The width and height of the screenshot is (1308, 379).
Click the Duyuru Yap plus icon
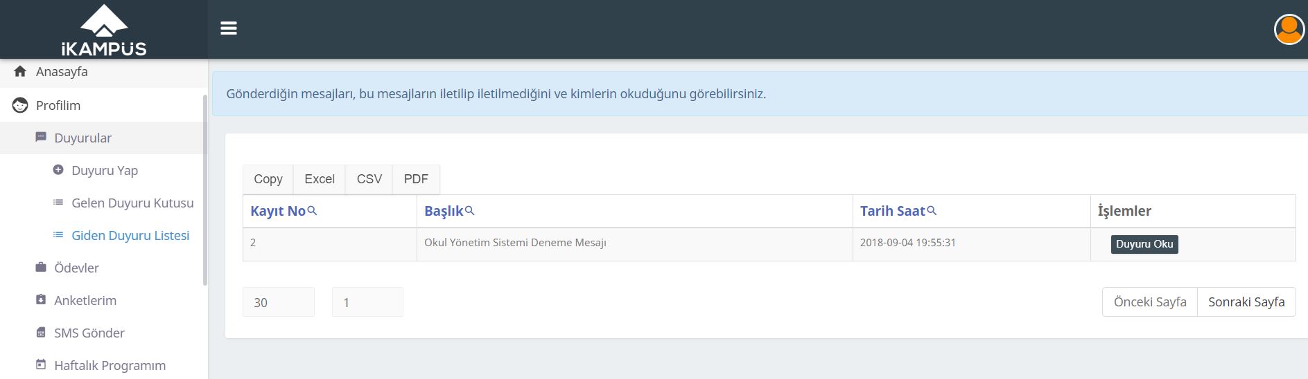58,169
